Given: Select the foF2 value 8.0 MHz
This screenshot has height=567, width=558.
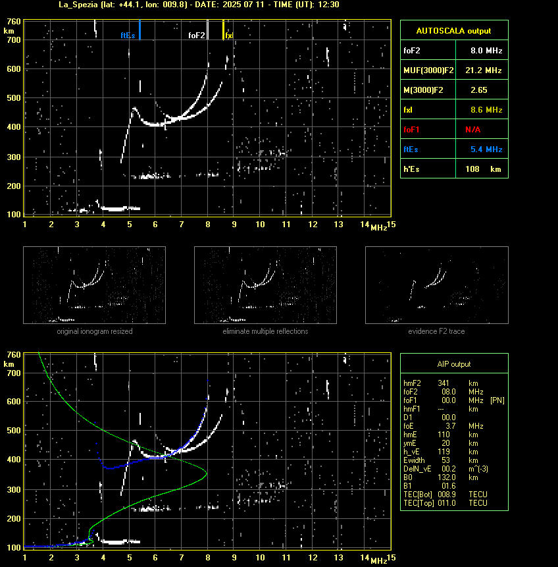Looking at the screenshot, I should click(x=486, y=51).
